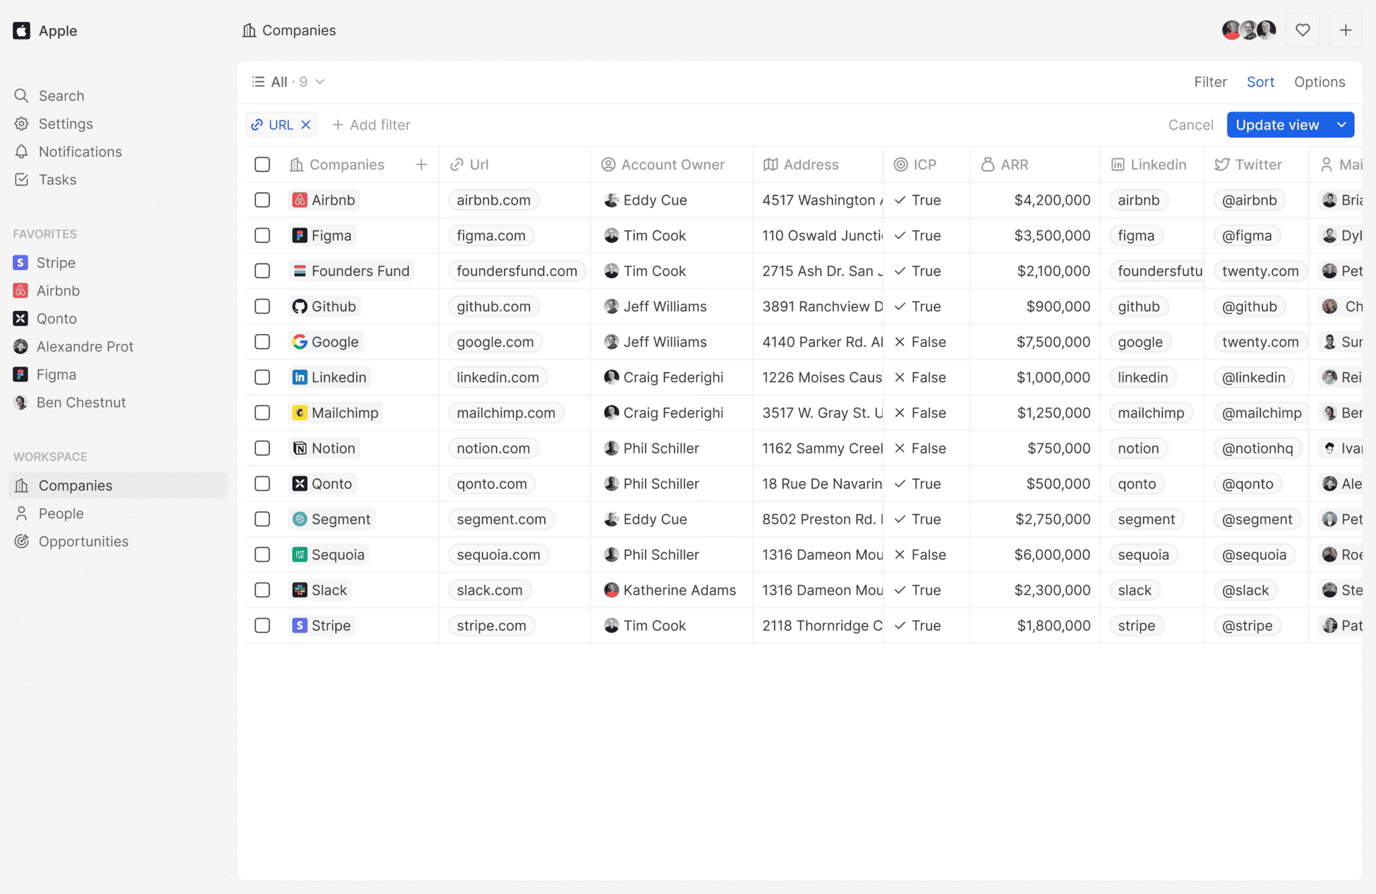Open the Tasks section in sidebar
Screen dimensions: 1376x894
point(57,179)
